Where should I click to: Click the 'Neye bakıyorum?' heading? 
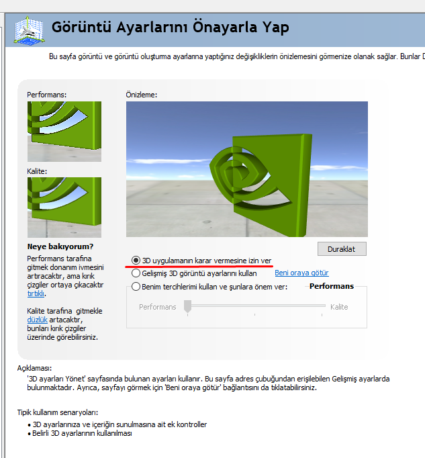pos(60,246)
